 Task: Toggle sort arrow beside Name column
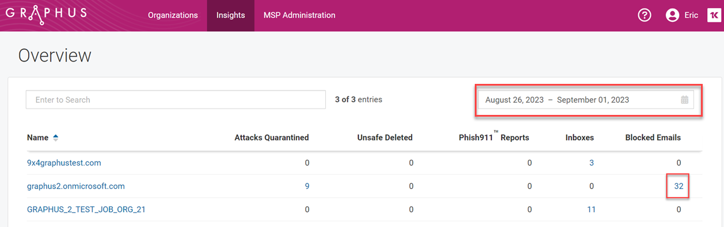pos(56,137)
